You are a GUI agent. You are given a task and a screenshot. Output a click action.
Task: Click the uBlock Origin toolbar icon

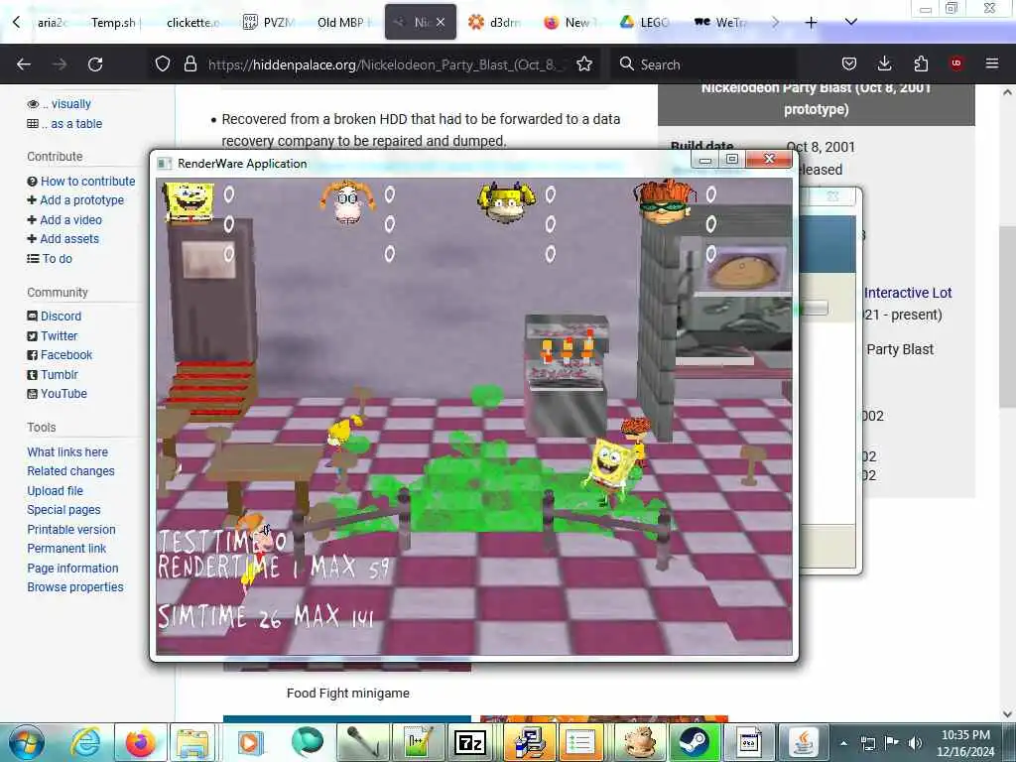(955, 63)
